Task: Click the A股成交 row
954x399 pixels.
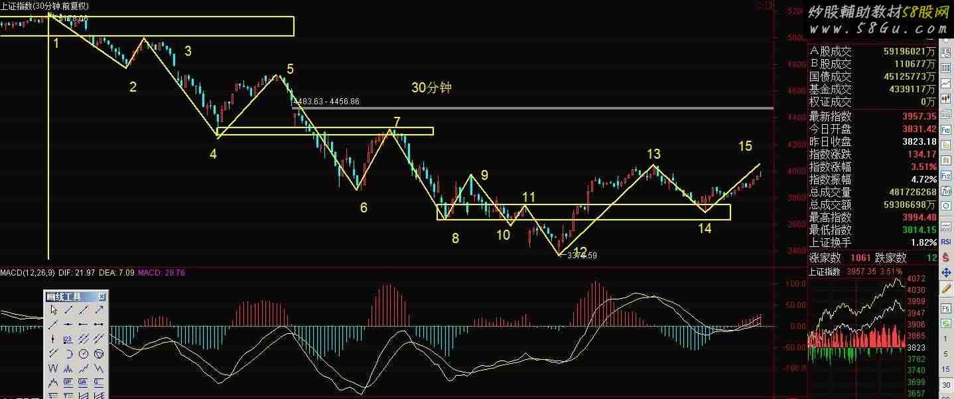Action: click(872, 52)
